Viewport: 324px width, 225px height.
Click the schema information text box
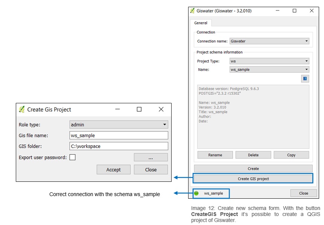click(x=253, y=117)
